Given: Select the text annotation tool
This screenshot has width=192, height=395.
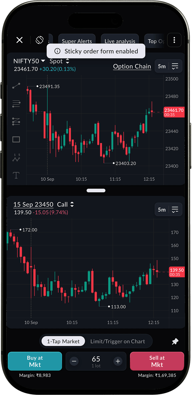Looking at the screenshot, I should click(x=16, y=175).
